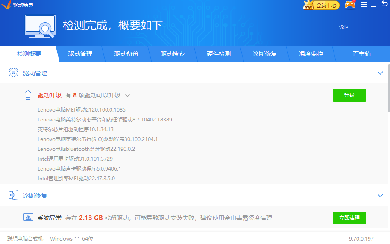Click the 返回 link
The height and width of the screenshot is (244, 390).
[x=344, y=27]
